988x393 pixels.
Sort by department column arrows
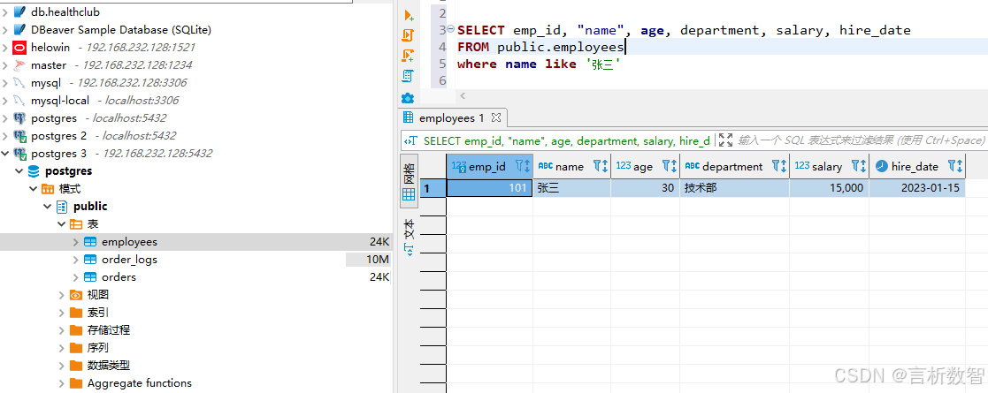click(x=783, y=166)
